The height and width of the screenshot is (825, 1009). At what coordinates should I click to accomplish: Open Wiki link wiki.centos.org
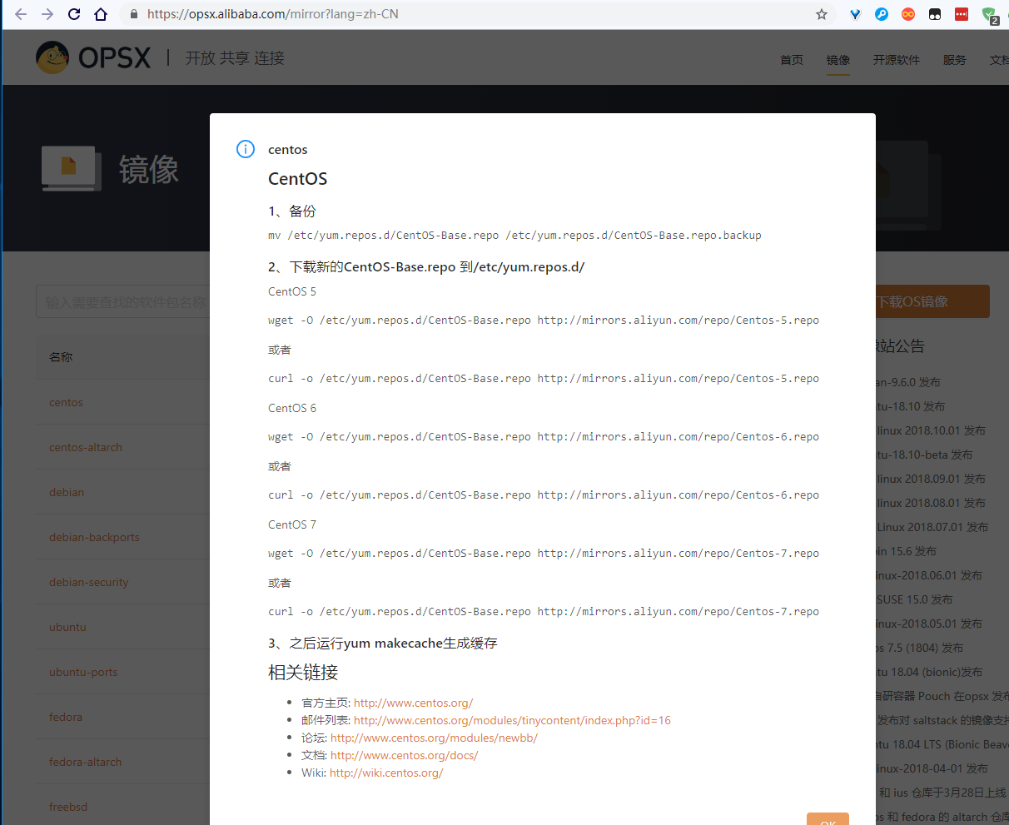point(386,773)
